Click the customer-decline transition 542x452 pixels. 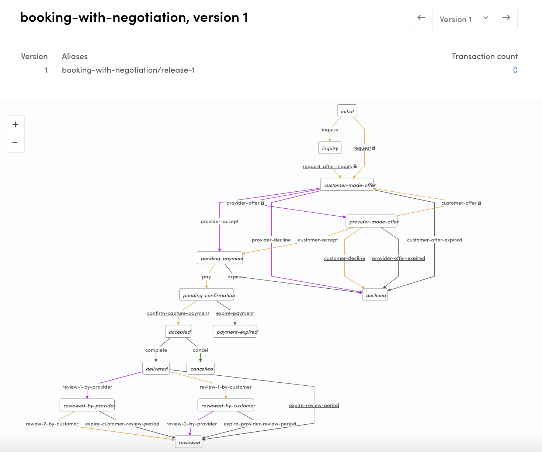[x=344, y=258]
